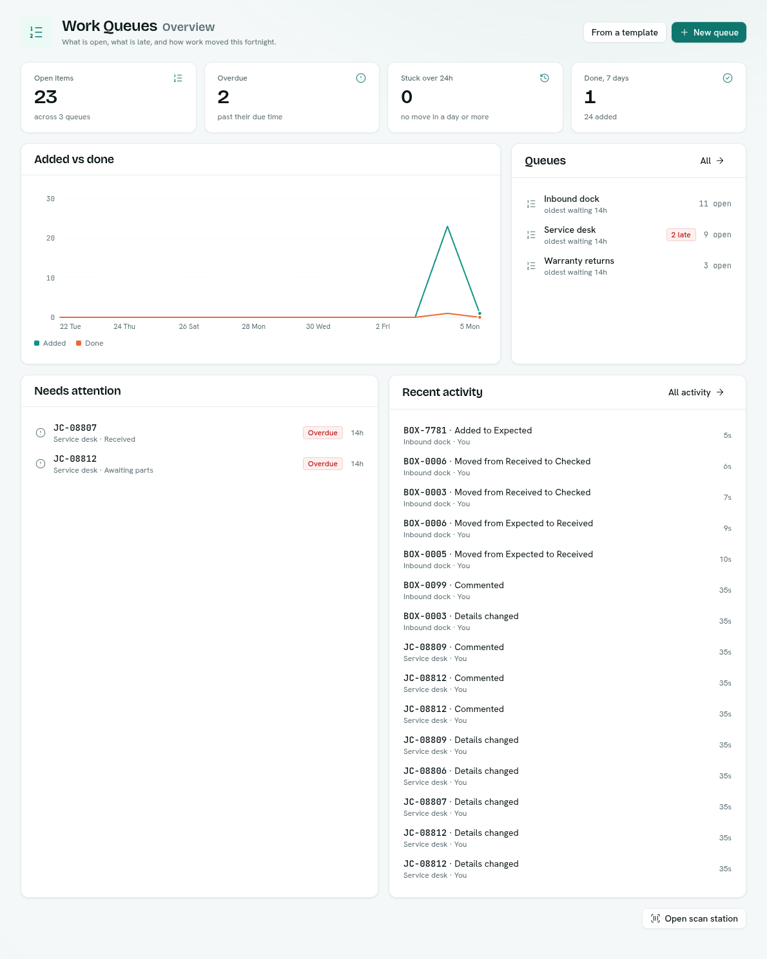Screen dimensions: 767x959
Task: Click the Done 7 days checkmark icon
Action: [x=728, y=78]
